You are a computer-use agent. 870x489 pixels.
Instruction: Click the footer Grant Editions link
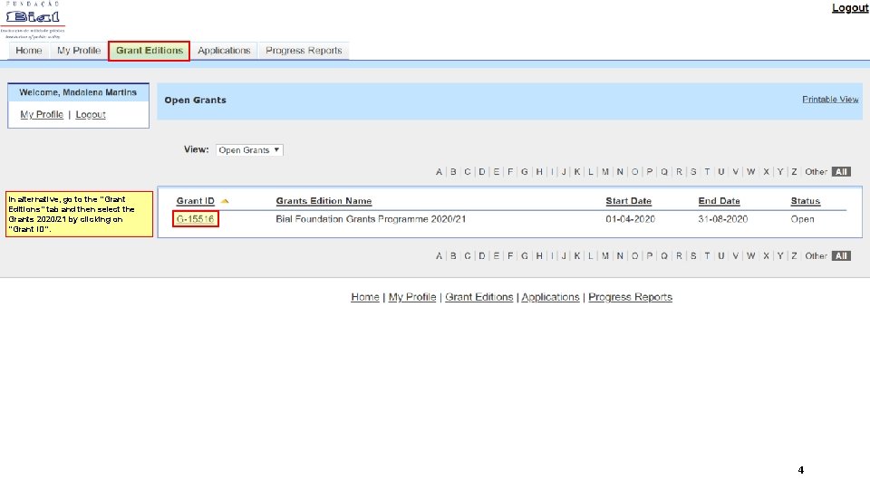478,297
